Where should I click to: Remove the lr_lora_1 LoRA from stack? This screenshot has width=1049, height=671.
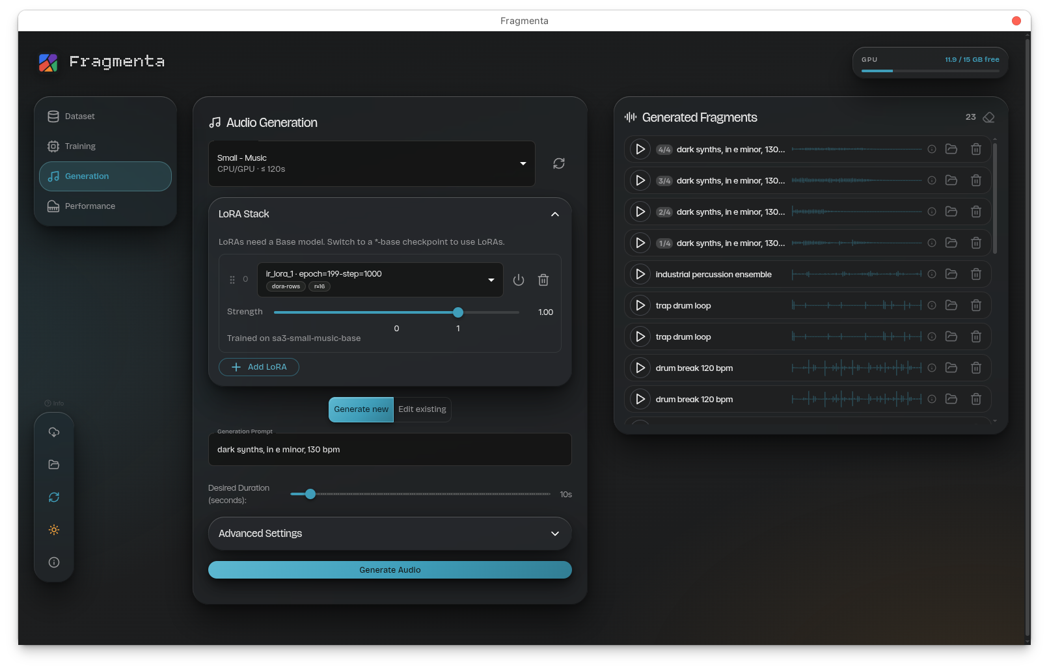[x=543, y=280]
